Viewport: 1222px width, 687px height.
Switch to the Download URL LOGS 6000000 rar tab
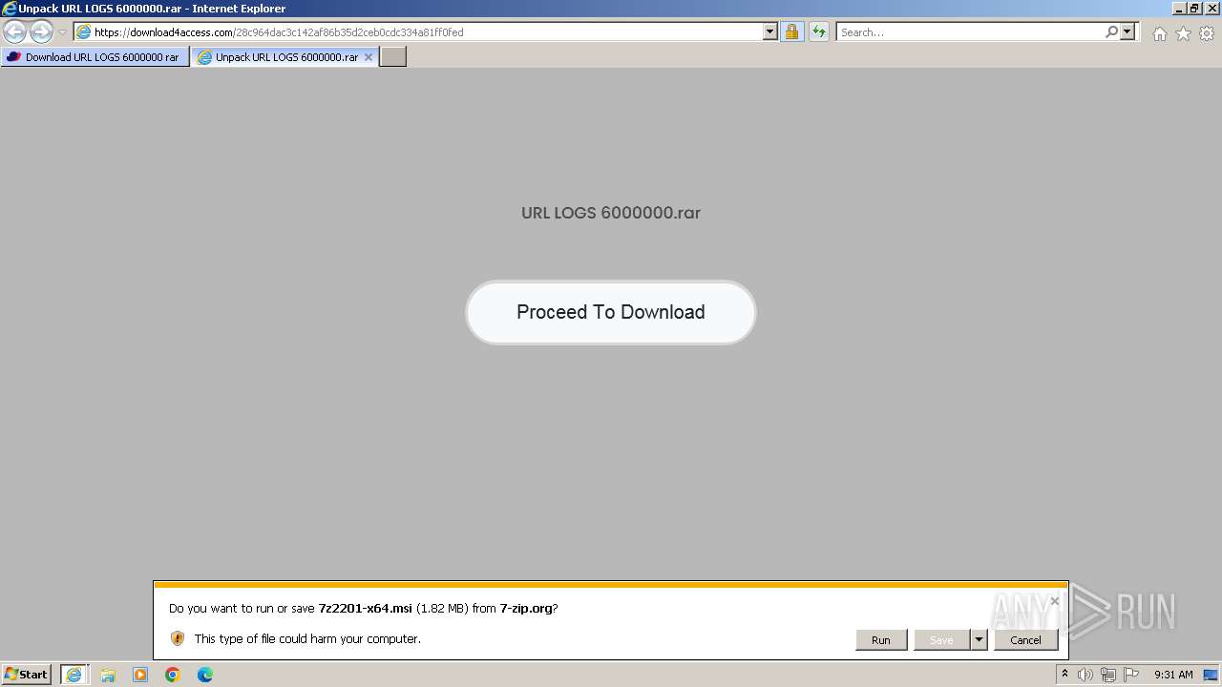pyautogui.click(x=95, y=57)
